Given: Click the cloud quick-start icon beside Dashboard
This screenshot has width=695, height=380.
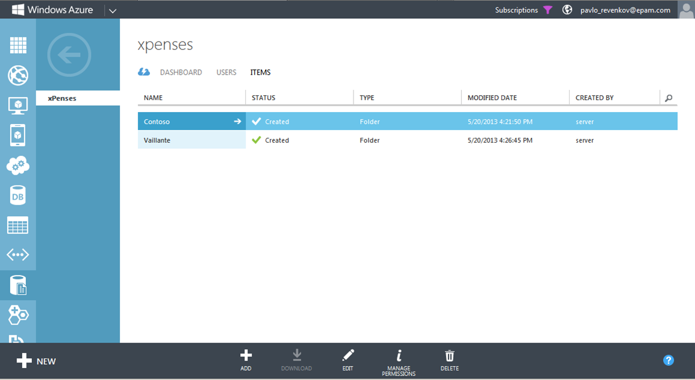Looking at the screenshot, I should pyautogui.click(x=143, y=72).
